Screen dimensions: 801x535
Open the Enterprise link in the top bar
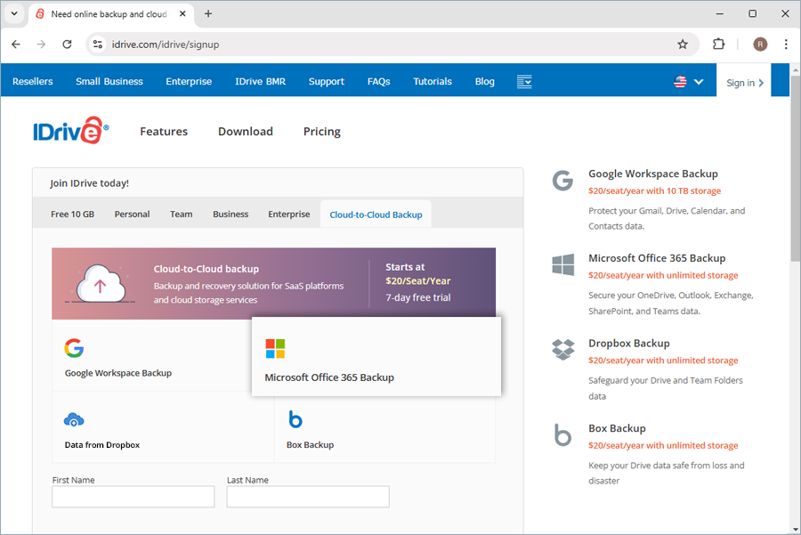189,82
